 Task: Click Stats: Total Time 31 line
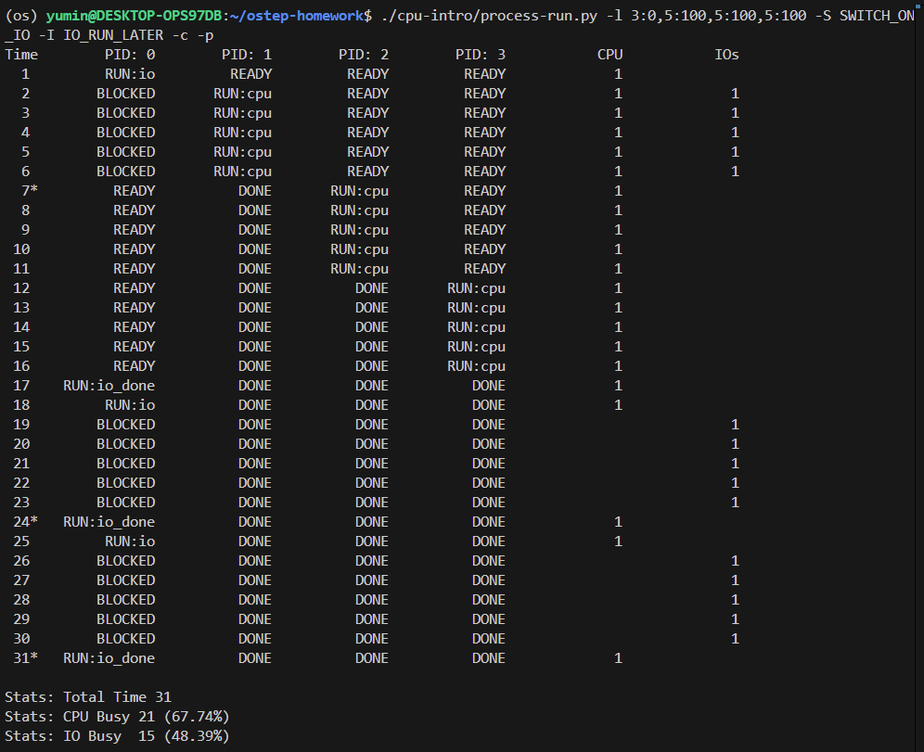[88, 697]
